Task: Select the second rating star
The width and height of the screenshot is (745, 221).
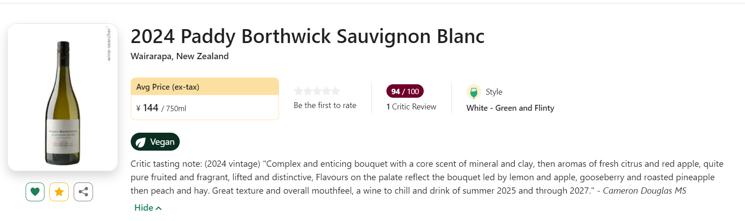Action: (x=308, y=91)
